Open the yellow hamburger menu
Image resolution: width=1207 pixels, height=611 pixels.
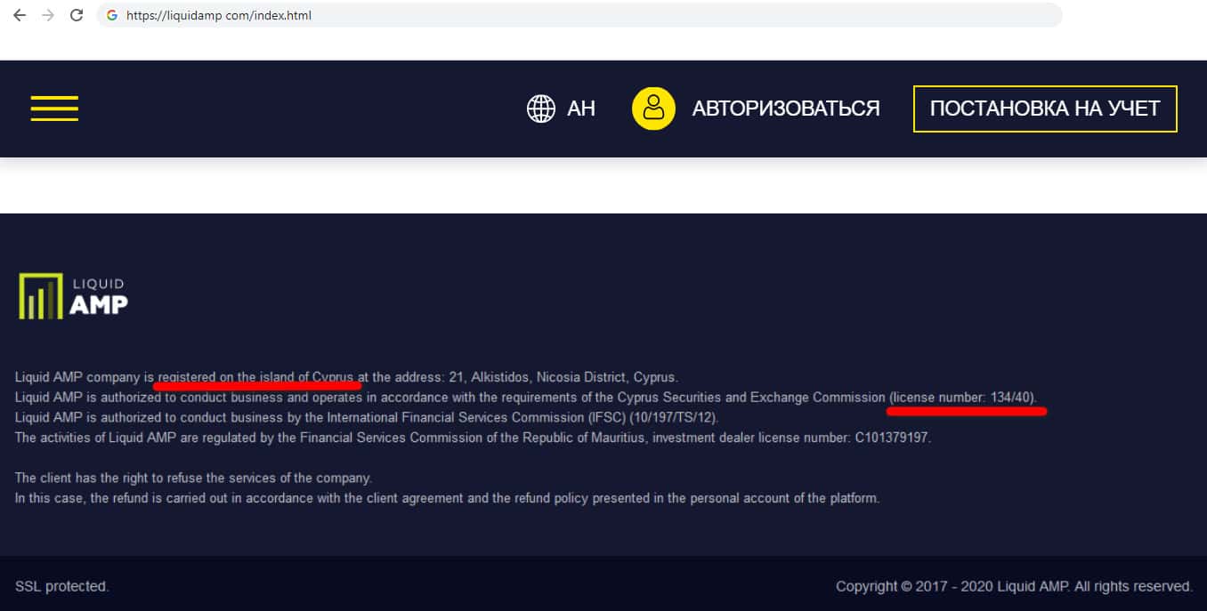click(54, 109)
